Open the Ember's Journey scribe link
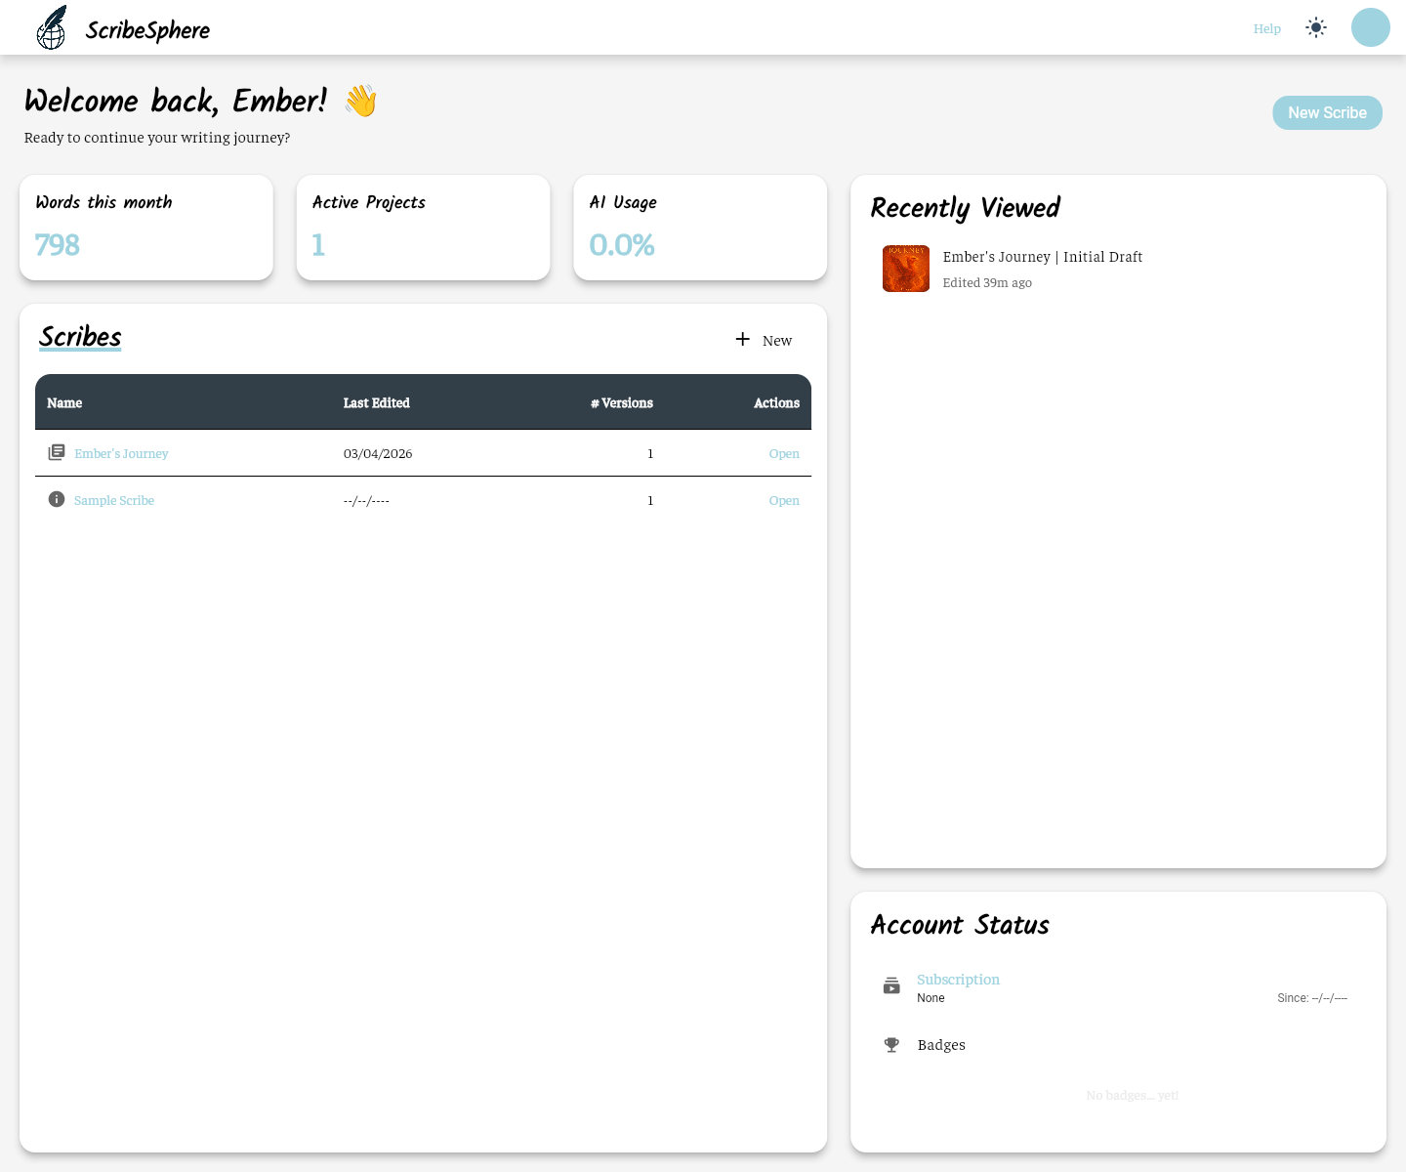The height and width of the screenshot is (1172, 1406). pos(121,453)
